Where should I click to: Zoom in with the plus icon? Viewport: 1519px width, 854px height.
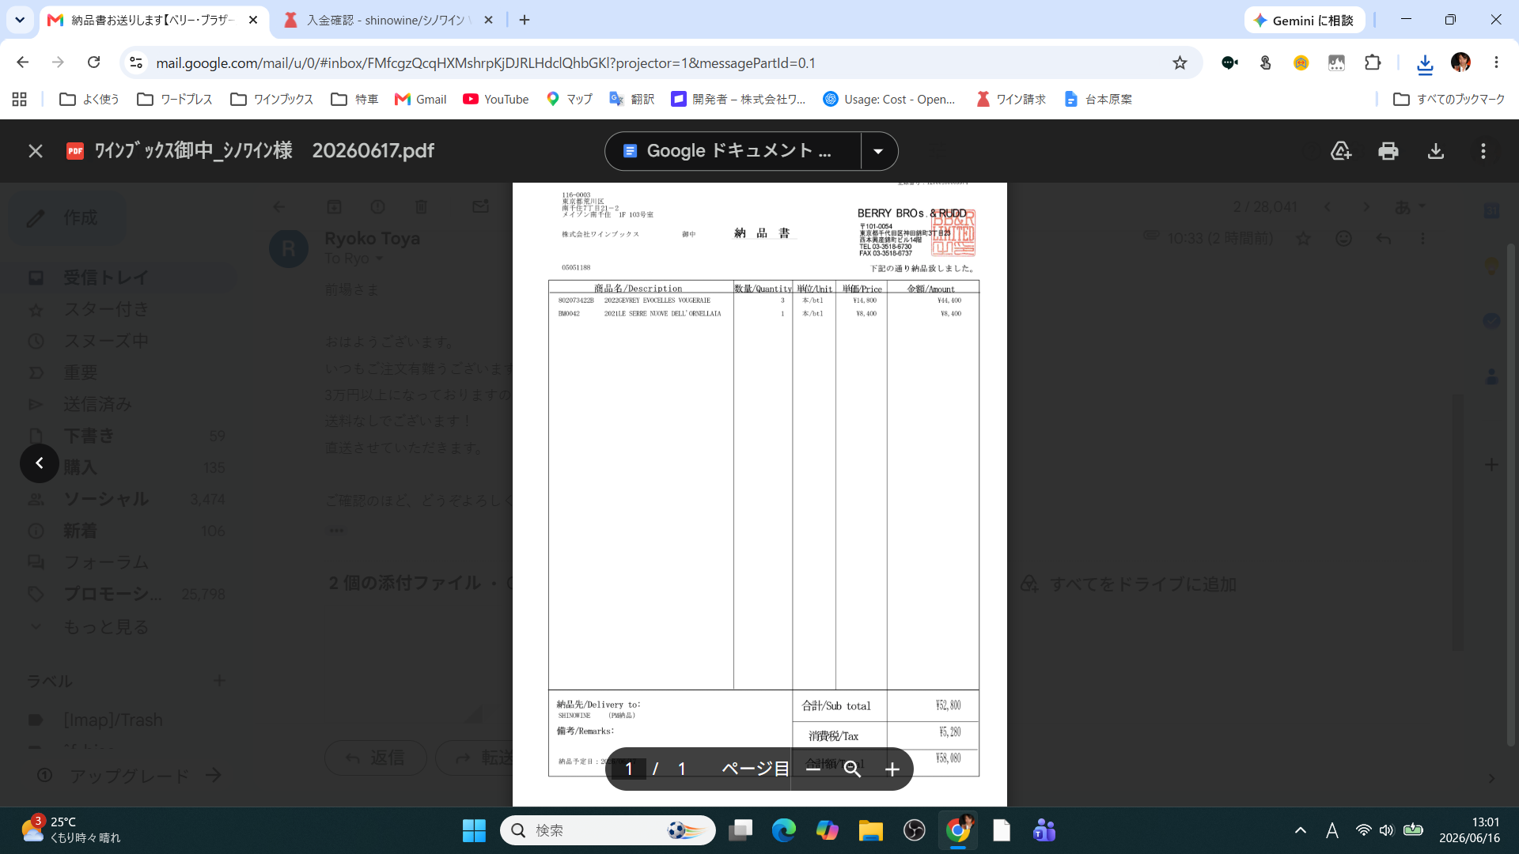pyautogui.click(x=892, y=769)
